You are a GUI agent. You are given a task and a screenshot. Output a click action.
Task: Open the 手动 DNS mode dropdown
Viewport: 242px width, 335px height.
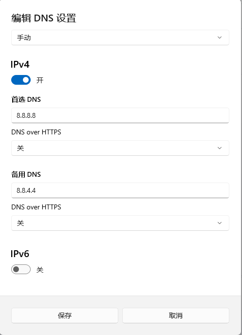(120, 37)
